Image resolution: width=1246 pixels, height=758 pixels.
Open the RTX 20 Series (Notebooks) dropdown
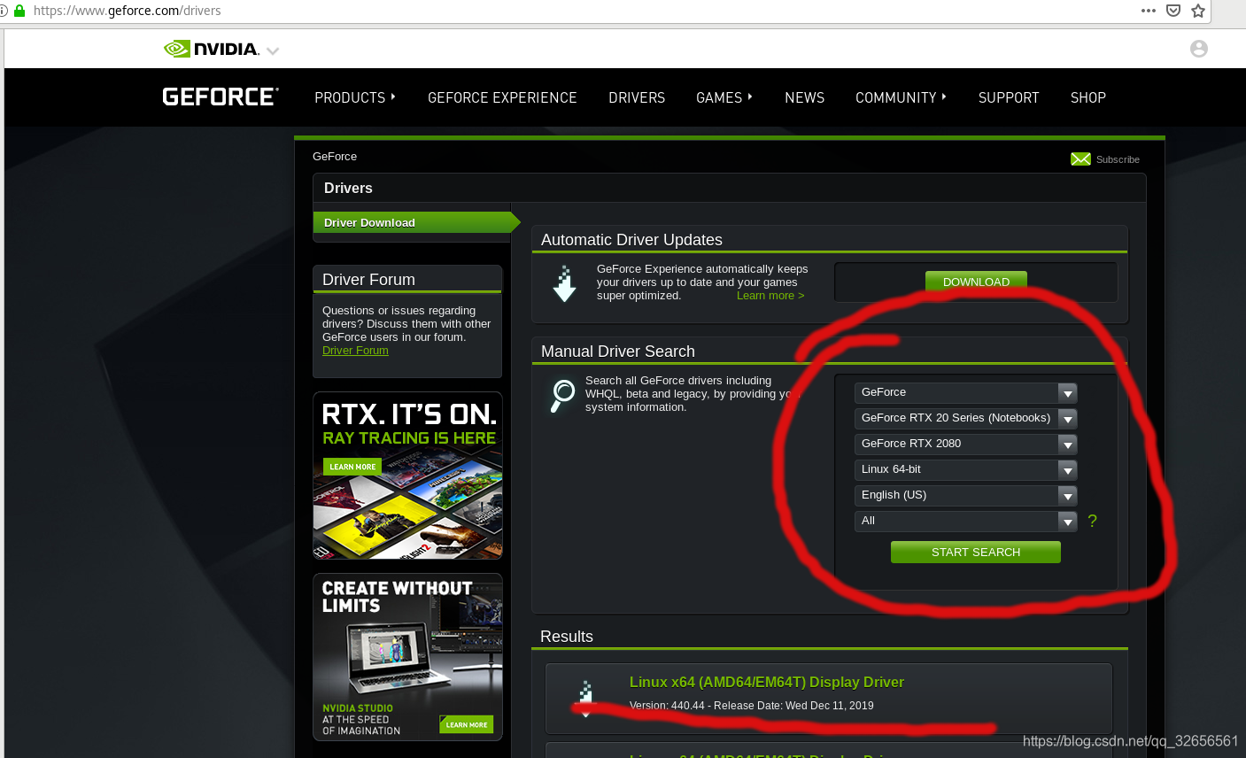[x=965, y=418]
